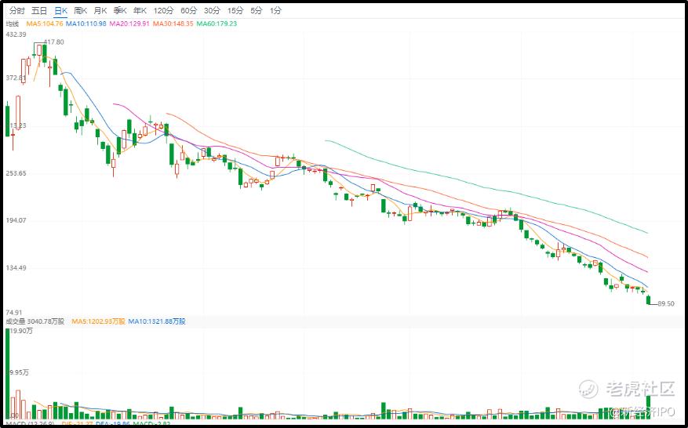The width and height of the screenshot is (688, 428).
Task: Open the 周K weekly chart tab
Action: click(x=80, y=10)
